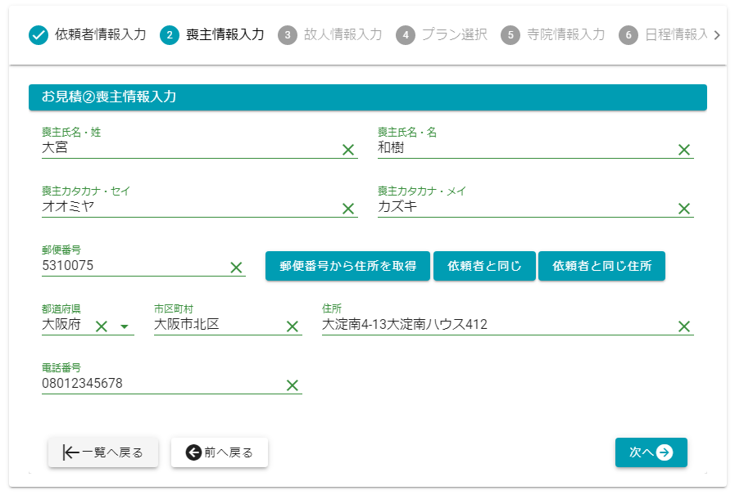Proceed with the 次へ button

651,452
